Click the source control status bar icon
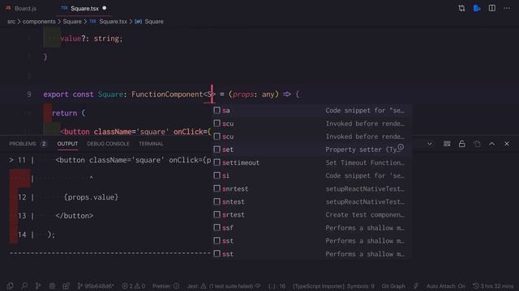This screenshot has width=519, height=291. pyautogui.click(x=38, y=285)
